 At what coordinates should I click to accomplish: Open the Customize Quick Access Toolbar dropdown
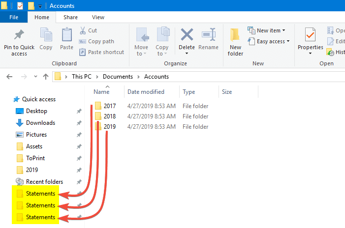pyautogui.click(x=40, y=6)
